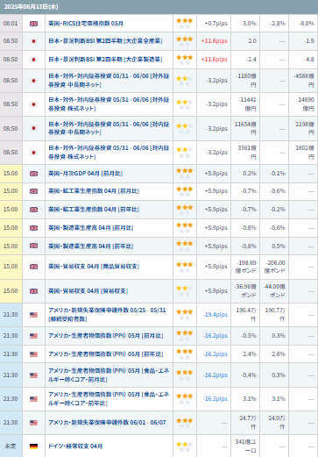This screenshot has height=457, width=318.
Task: Click the Japan flag beside 景況判断BSI 大企業全産業
Action: tap(33, 41)
